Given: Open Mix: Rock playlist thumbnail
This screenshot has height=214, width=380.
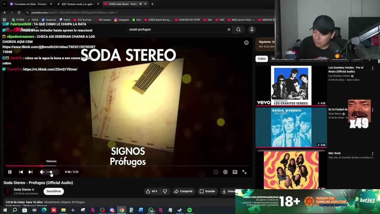Looking at the screenshot, I should tap(291, 170).
